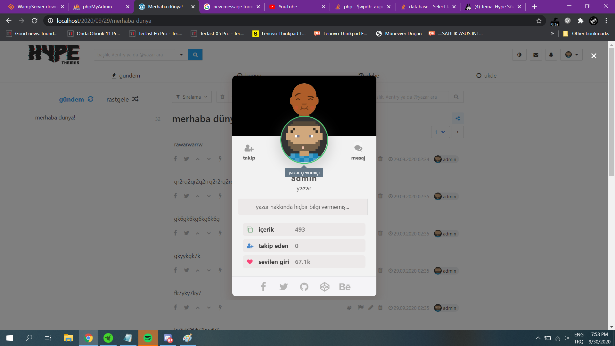Click the Hype Themes logo

(x=54, y=54)
